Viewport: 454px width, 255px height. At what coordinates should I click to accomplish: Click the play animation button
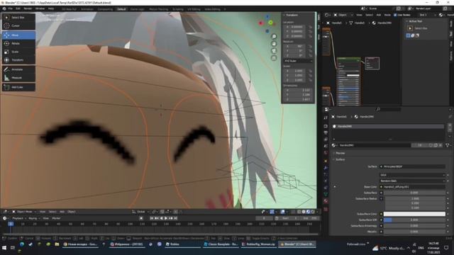pos(166,218)
